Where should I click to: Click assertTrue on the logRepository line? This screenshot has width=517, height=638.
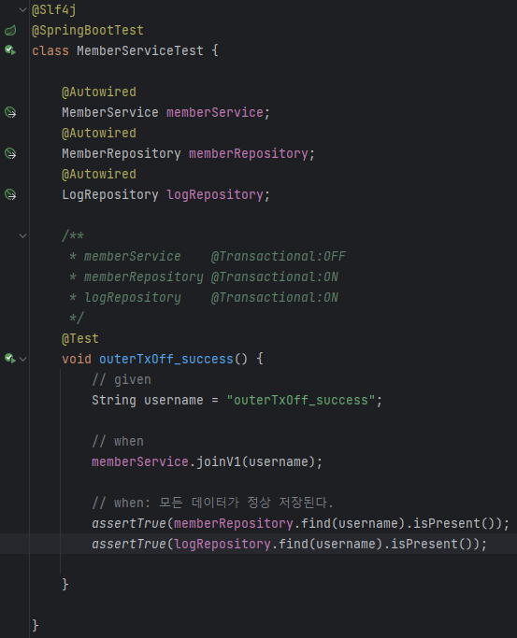coord(129,544)
